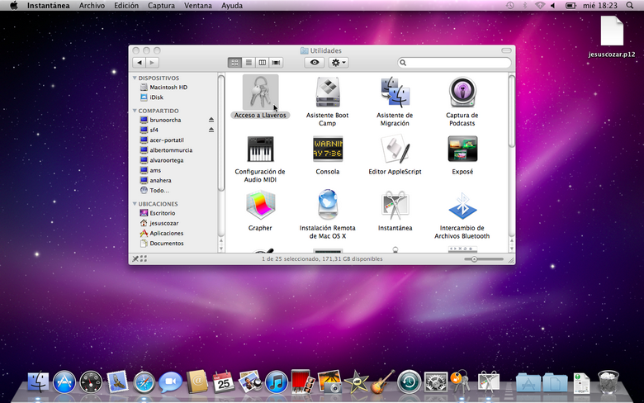
Task: Switch Finder to icon view
Action: (x=234, y=63)
